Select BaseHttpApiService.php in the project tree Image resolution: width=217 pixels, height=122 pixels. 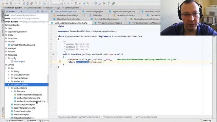(24, 108)
